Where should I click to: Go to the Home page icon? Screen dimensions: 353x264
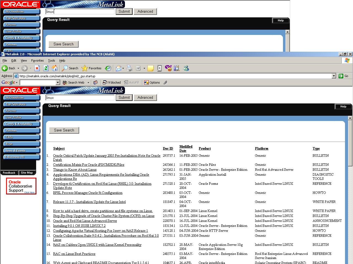[55, 68]
